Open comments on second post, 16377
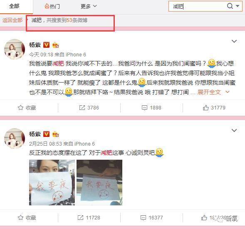Screen dimensions: 245x229 coord(151,218)
